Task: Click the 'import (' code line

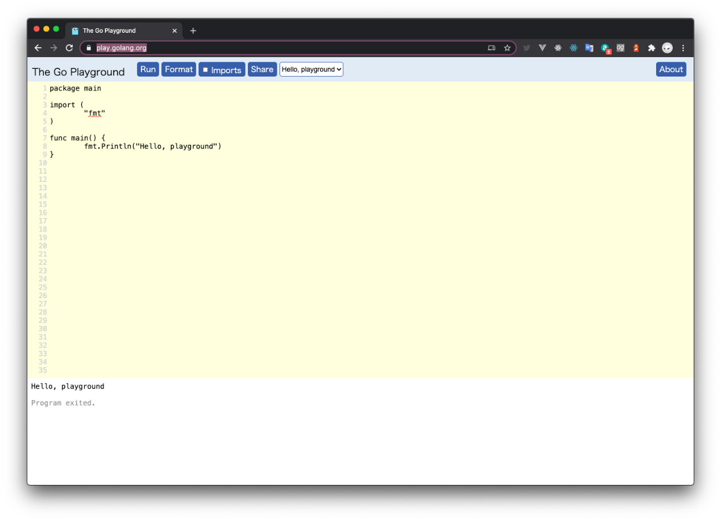Action: coord(67,105)
